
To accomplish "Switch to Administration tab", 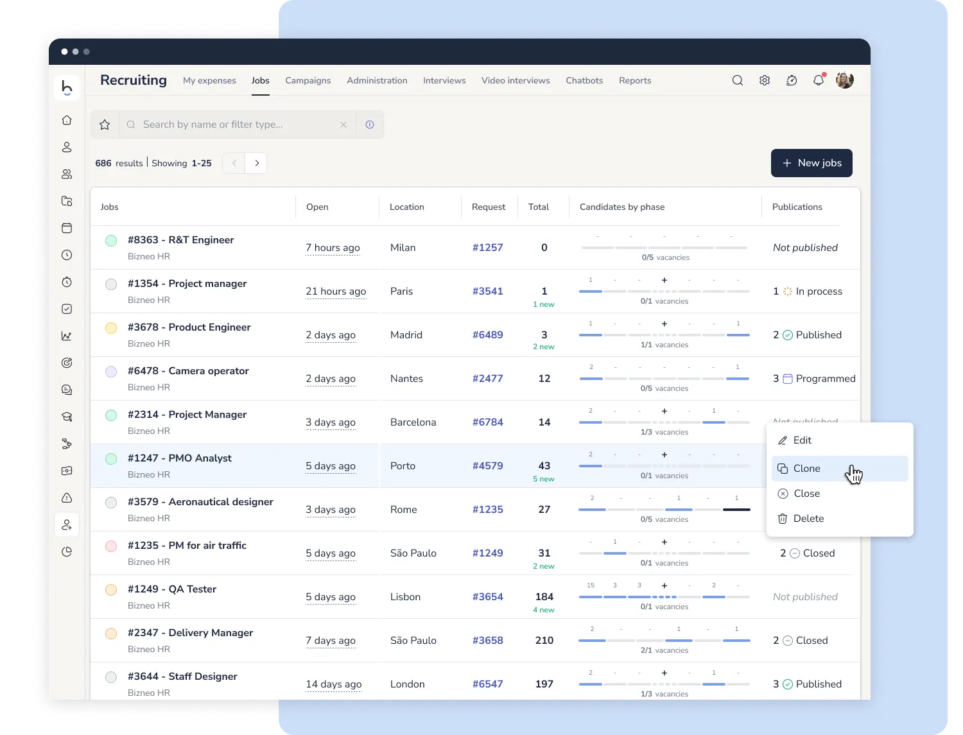I will [x=377, y=80].
